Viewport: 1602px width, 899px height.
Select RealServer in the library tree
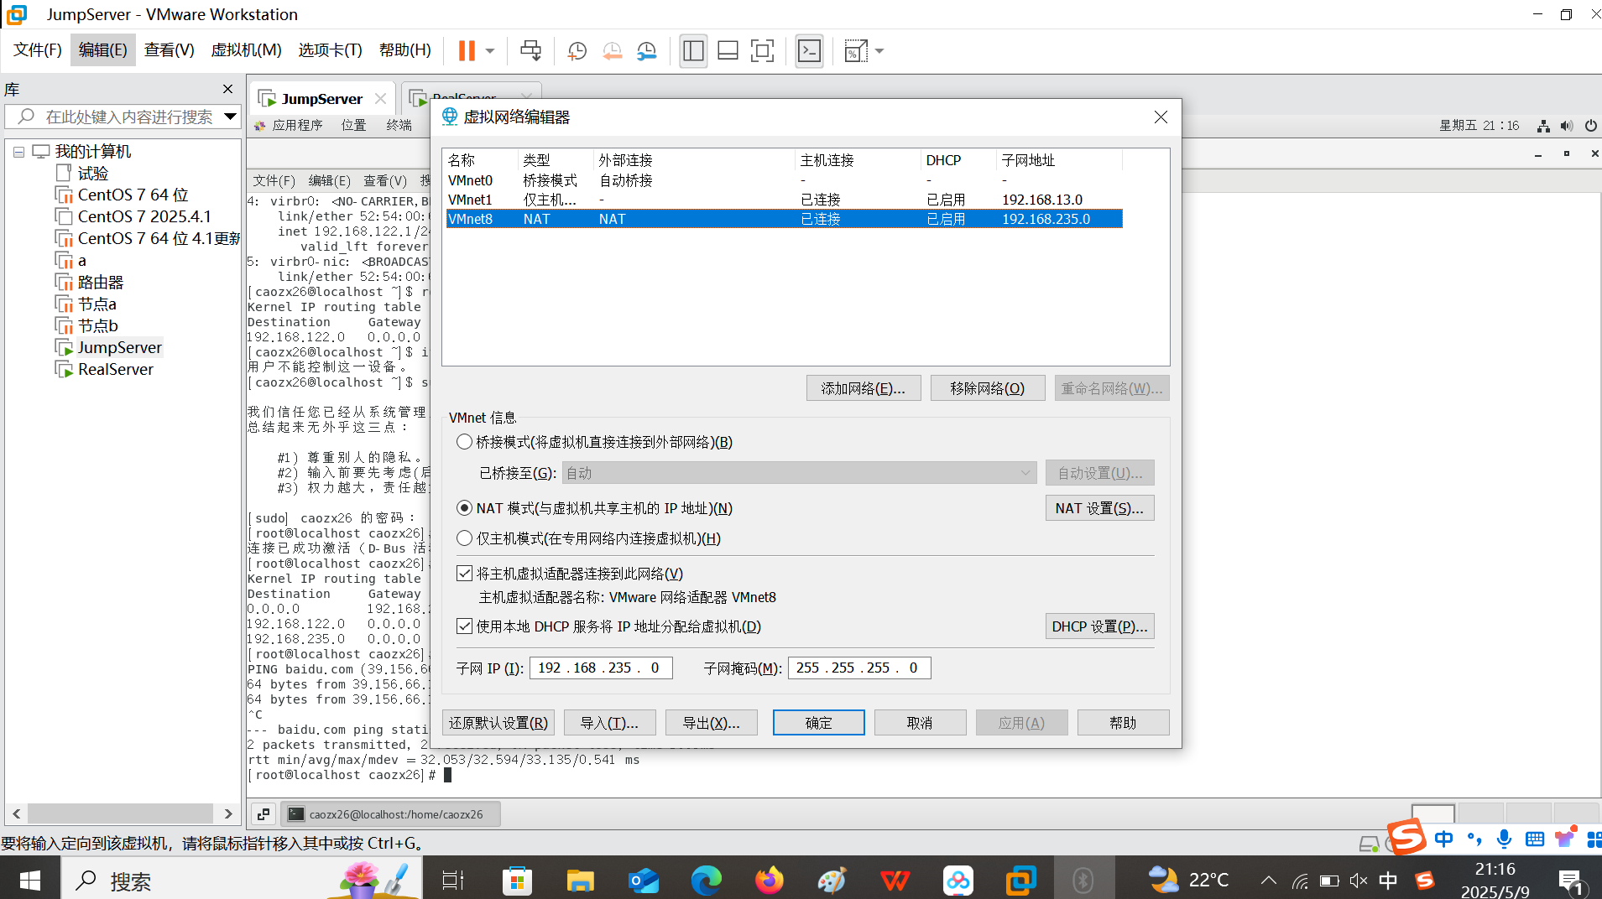coord(115,369)
